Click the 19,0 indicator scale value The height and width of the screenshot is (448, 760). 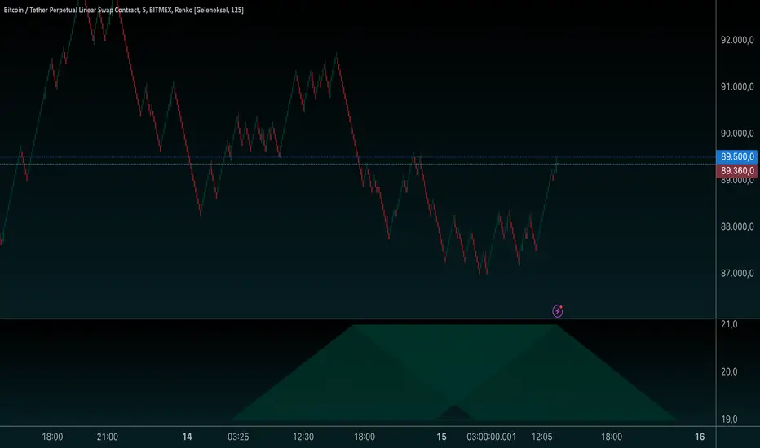(729, 419)
